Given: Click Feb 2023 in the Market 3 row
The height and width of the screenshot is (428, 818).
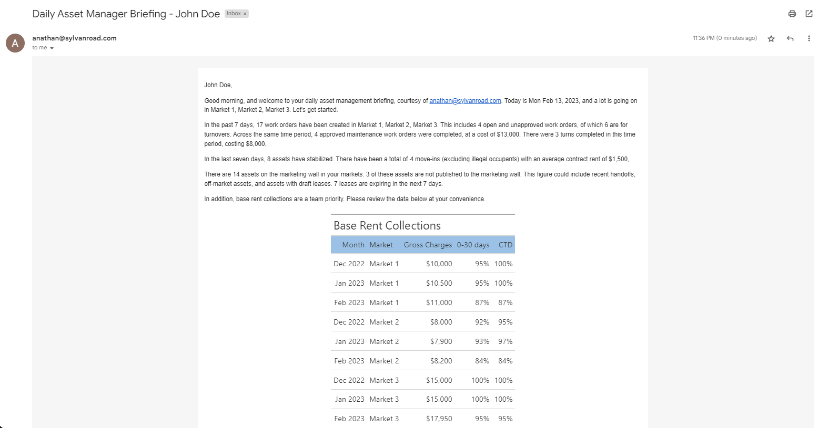Looking at the screenshot, I should 349,419.
